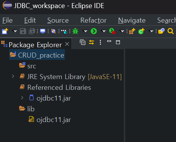
Task: Click the Save disk icon
Action: tap(23, 31)
